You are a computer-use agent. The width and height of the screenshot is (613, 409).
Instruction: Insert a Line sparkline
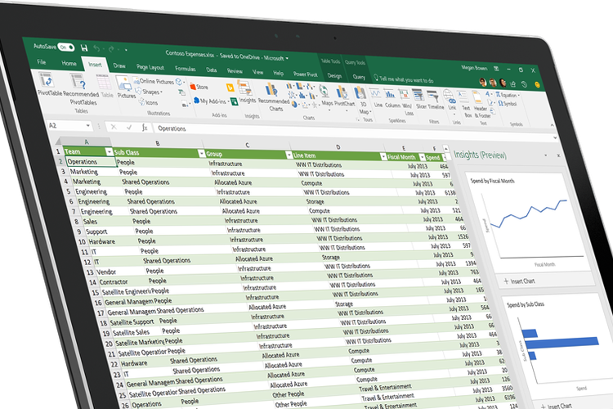point(378,98)
